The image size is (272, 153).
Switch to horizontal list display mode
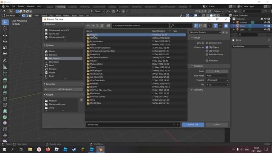[201, 25]
